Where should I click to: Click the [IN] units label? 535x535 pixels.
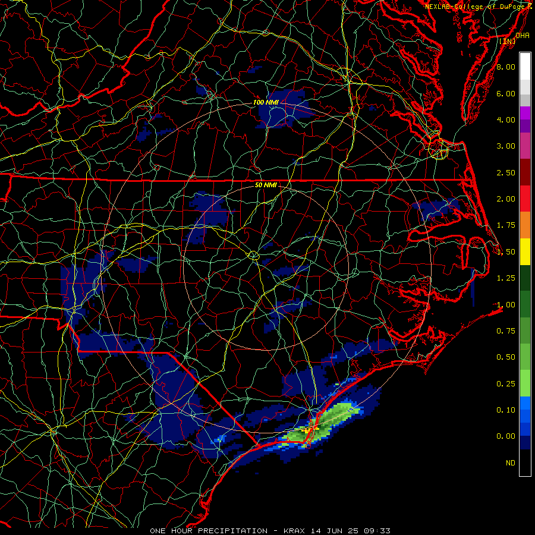pos(508,41)
